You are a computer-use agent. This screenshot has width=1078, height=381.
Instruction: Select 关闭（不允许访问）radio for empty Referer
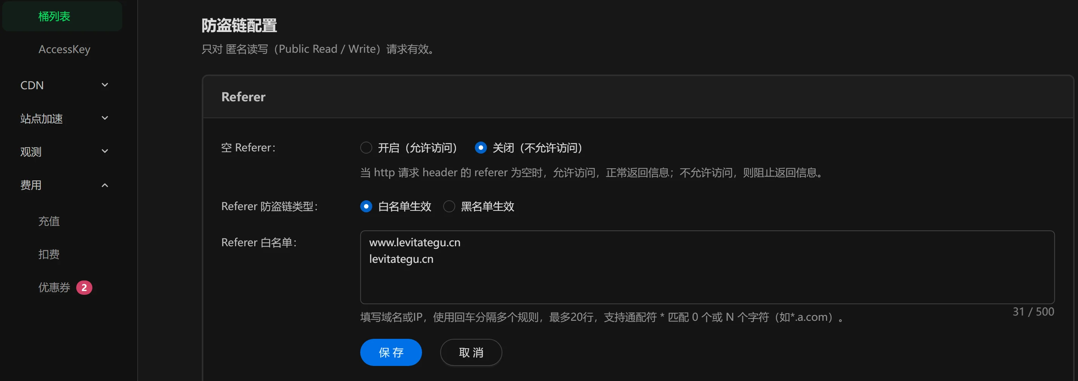481,148
